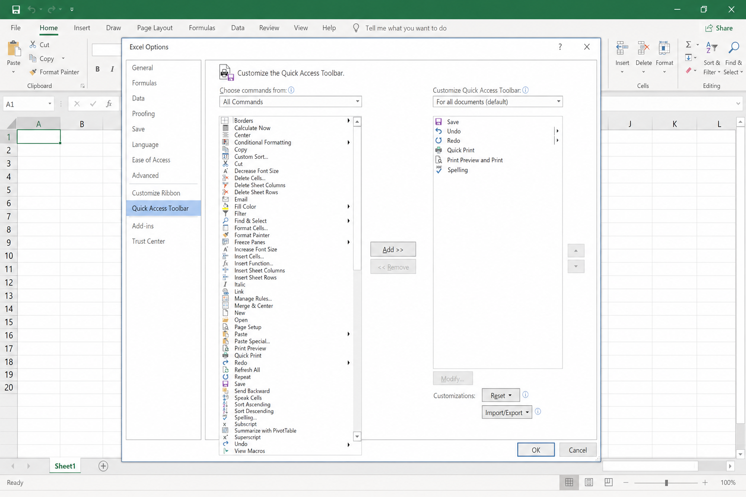Click the AutoSum sigma icon
The image size is (746, 497).
[688, 44]
